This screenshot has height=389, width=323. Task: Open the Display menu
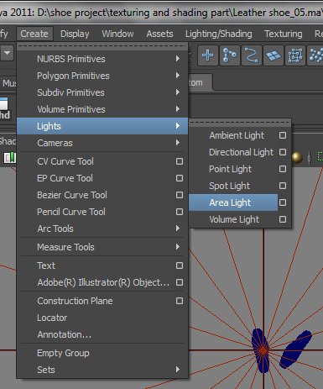point(75,34)
